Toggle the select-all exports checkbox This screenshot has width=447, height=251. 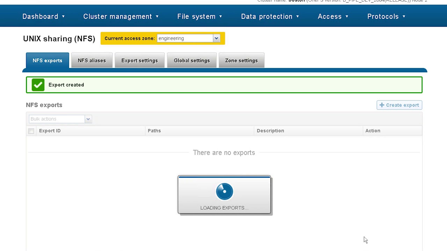pyautogui.click(x=31, y=131)
